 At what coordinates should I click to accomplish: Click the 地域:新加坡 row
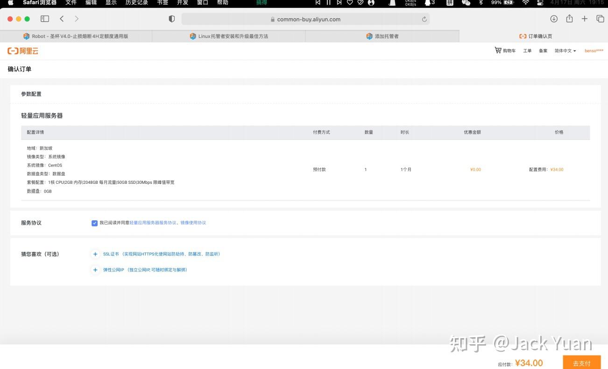40,148
